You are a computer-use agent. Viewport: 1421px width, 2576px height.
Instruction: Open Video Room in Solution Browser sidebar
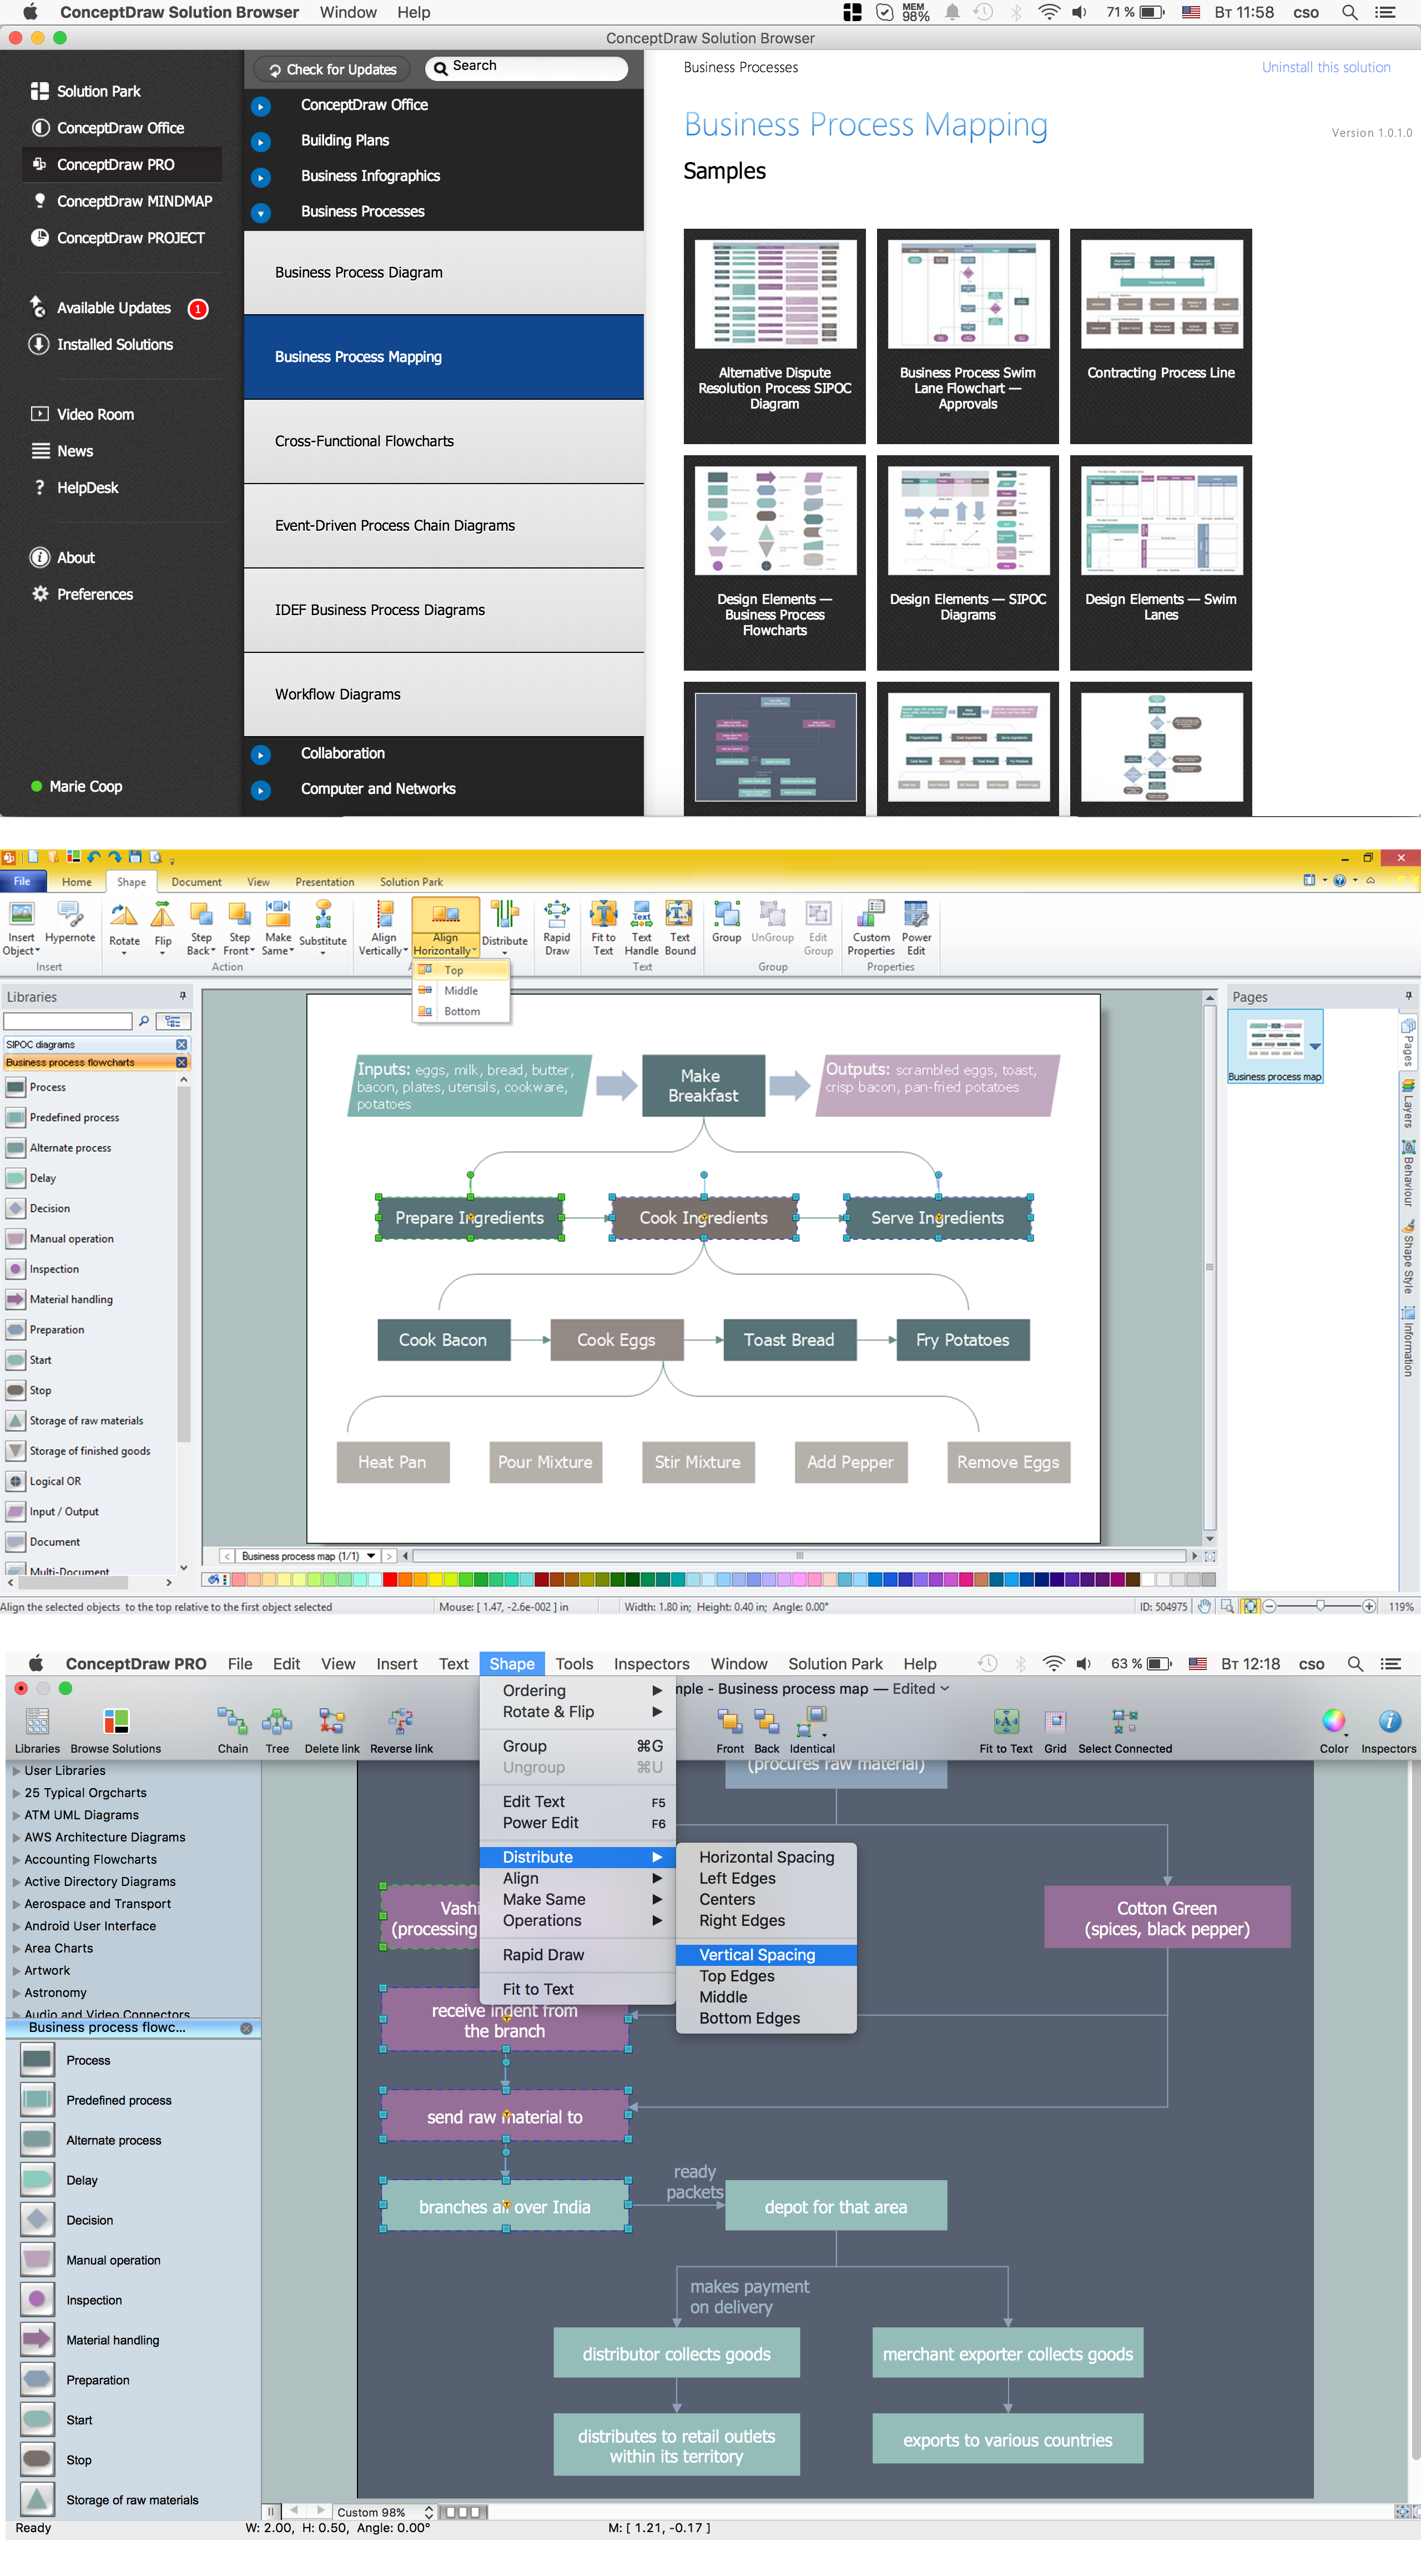pyautogui.click(x=82, y=414)
